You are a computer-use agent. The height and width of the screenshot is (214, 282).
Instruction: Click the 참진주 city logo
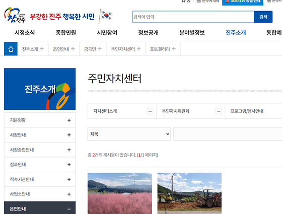[15, 15]
